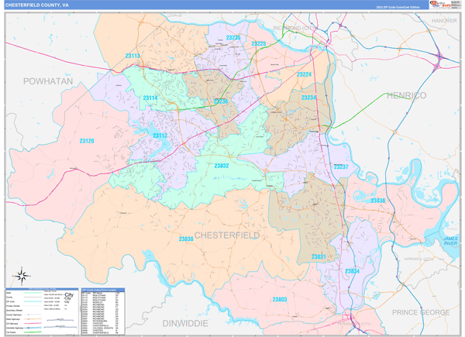The width and height of the screenshot is (465, 337).
Task: Select the 23803 ZIP code label
Action: click(x=280, y=299)
